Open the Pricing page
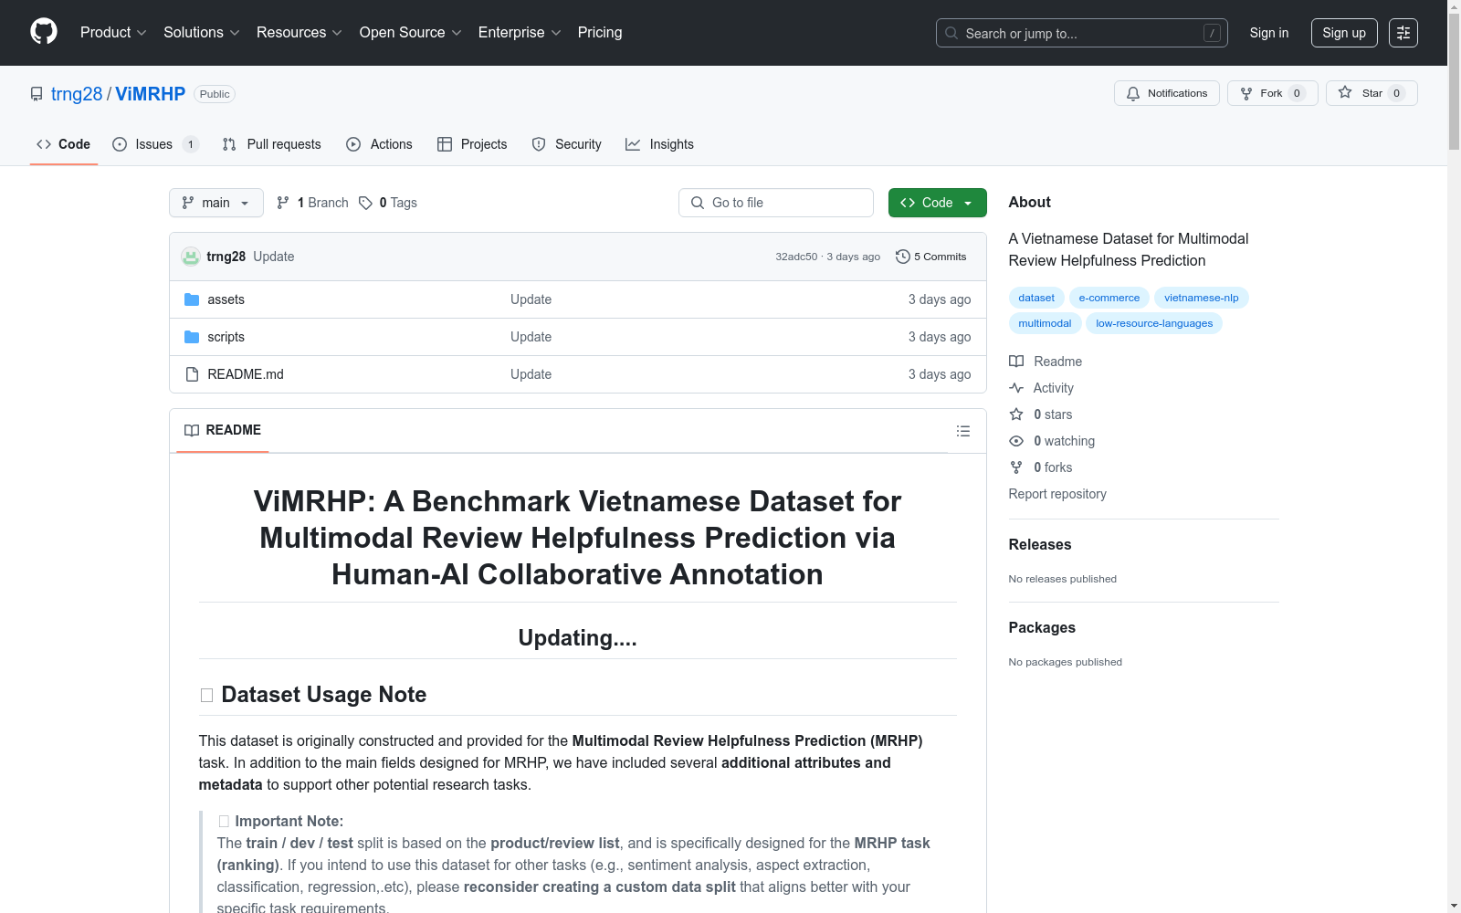1461x913 pixels. [600, 32]
